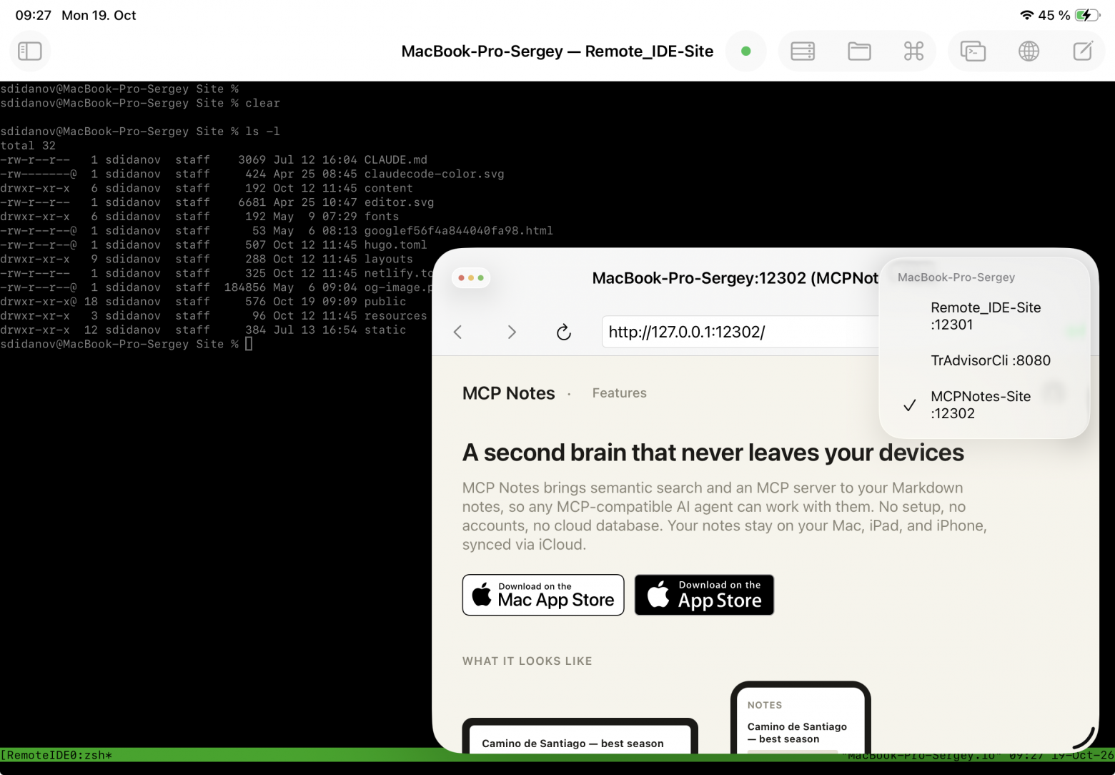Tap the browser title MacBook-Pro-Sergey:12302
1115x775 pixels.
[x=735, y=278]
